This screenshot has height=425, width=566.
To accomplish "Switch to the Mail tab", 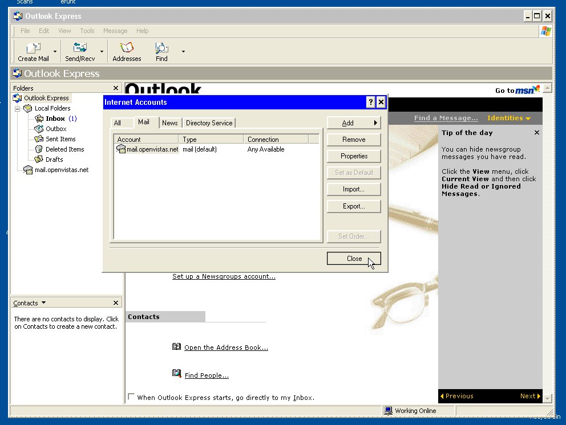I will [x=144, y=122].
